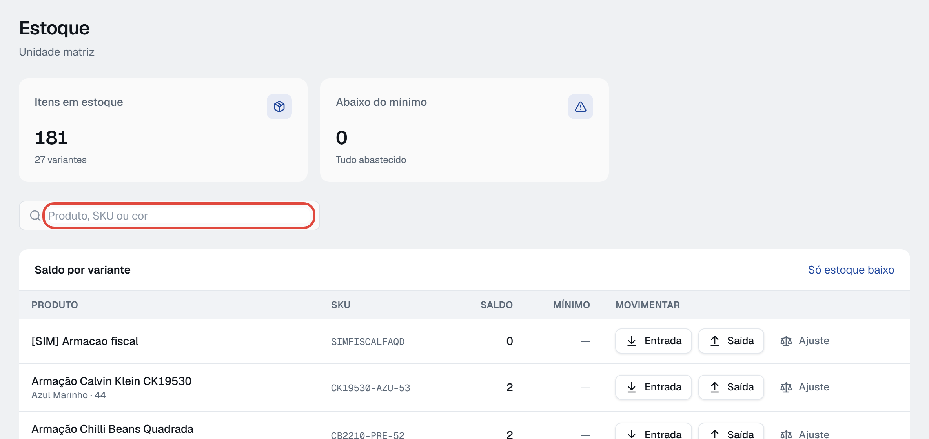Click the warning triangle icon in Abaixo do mínimo card

tap(581, 107)
